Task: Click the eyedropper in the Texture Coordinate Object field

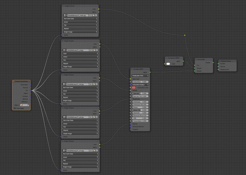Action: [x=28, y=105]
